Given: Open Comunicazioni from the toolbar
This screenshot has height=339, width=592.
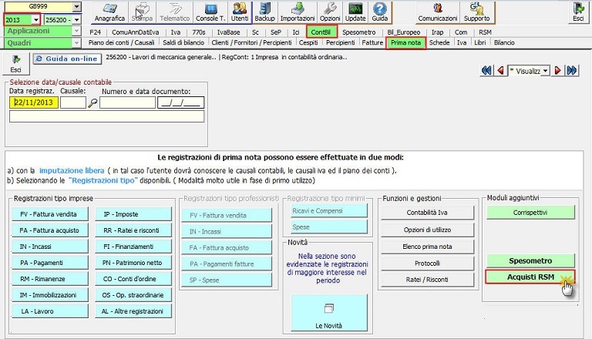Looking at the screenshot, I should (x=438, y=12).
